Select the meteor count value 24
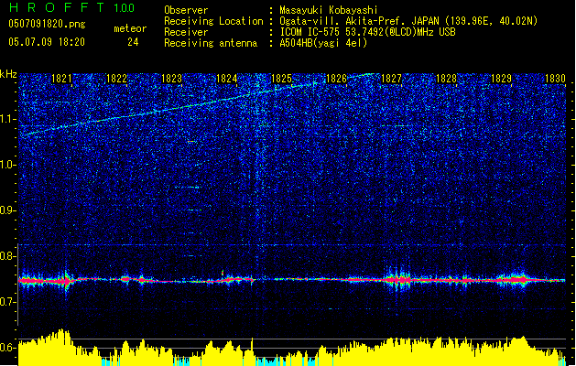 point(133,42)
